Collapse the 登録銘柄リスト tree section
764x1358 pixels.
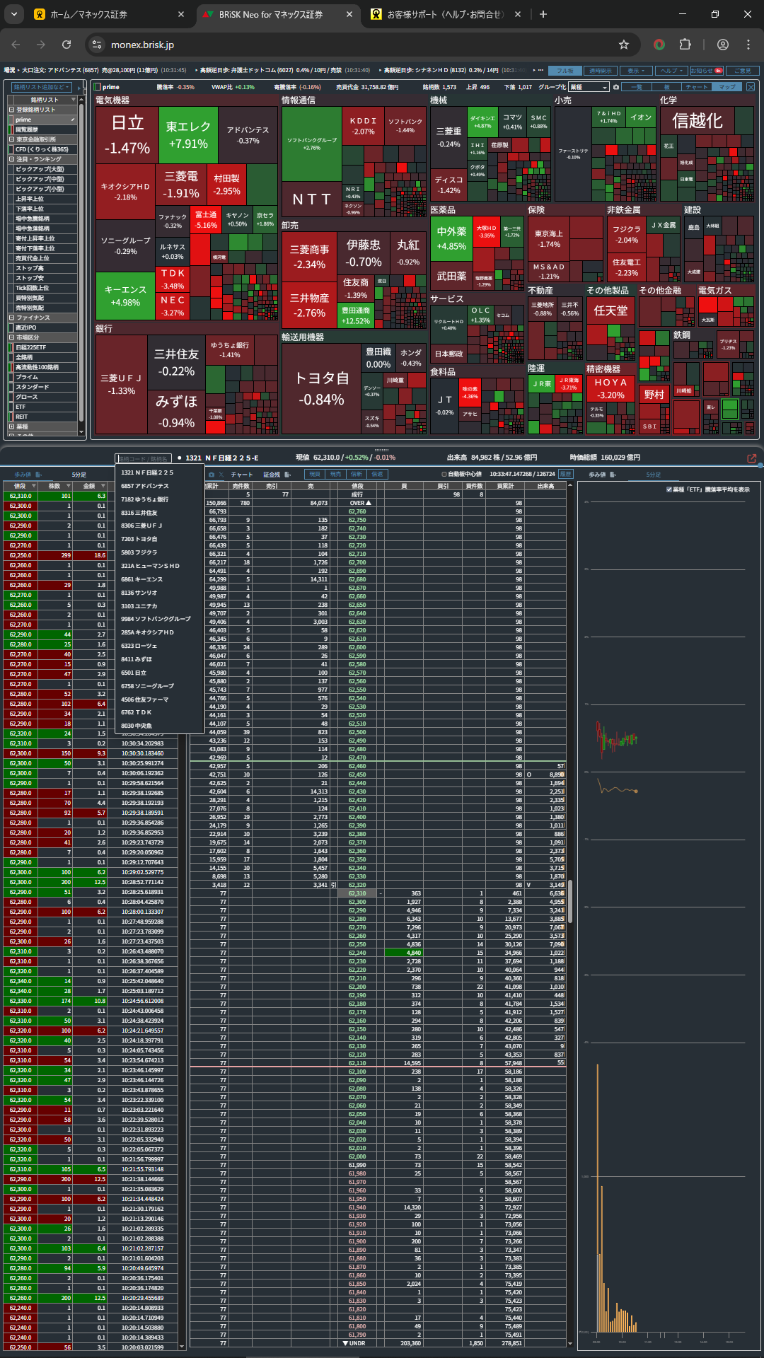point(11,110)
